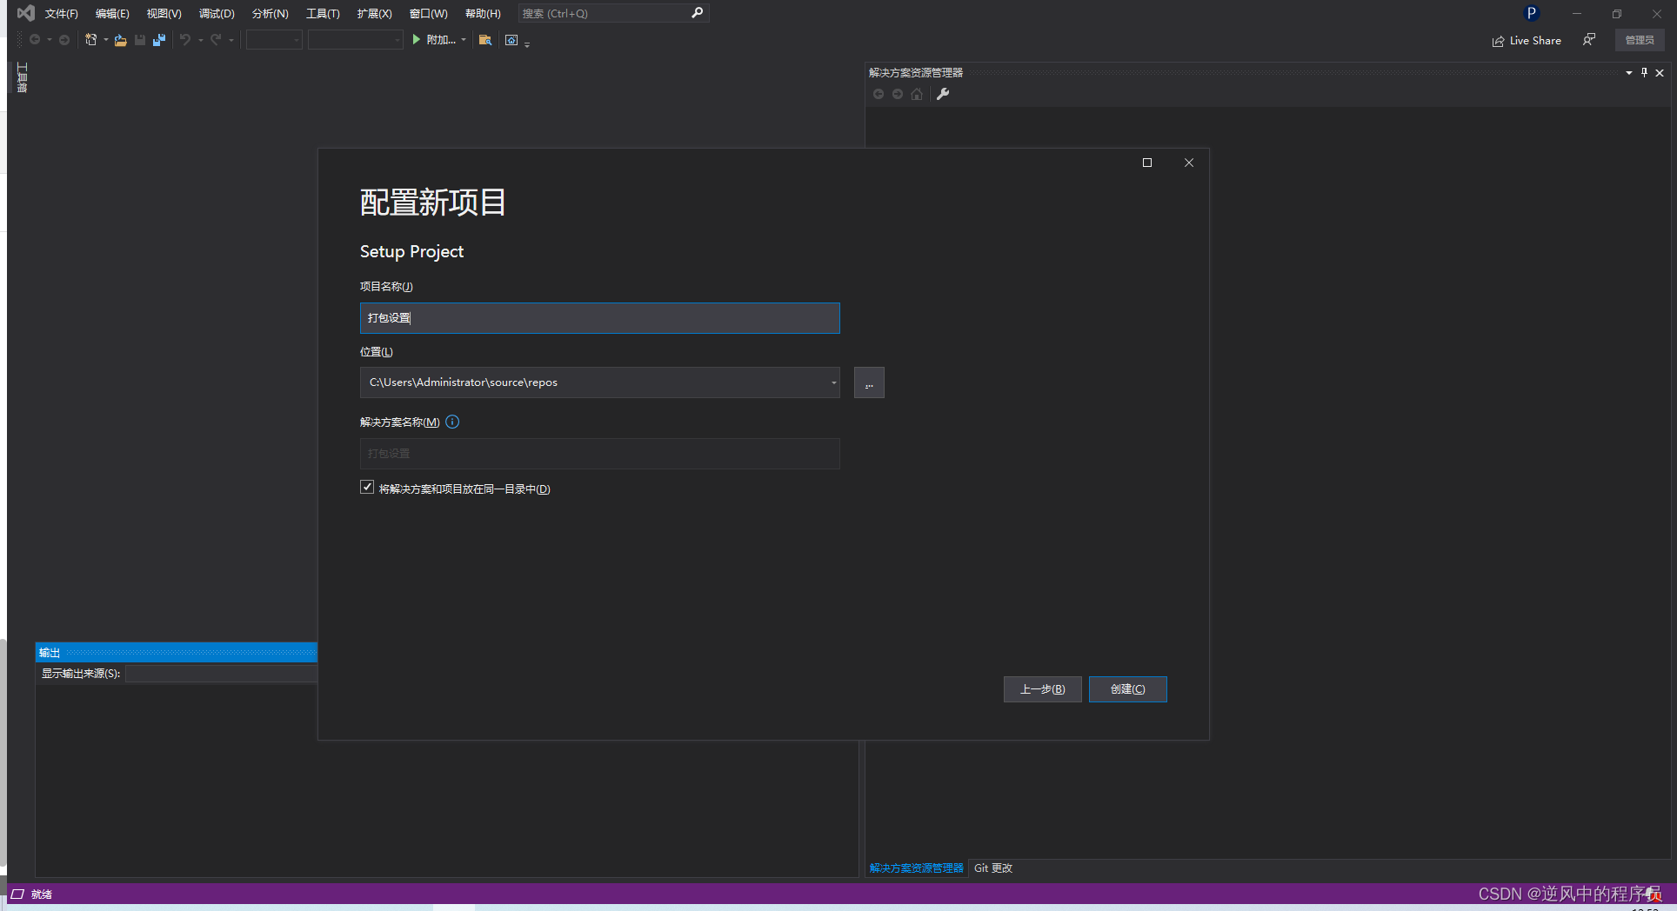1677x911 pixels.
Task: Click the find in files folder icon
Action: click(x=485, y=40)
